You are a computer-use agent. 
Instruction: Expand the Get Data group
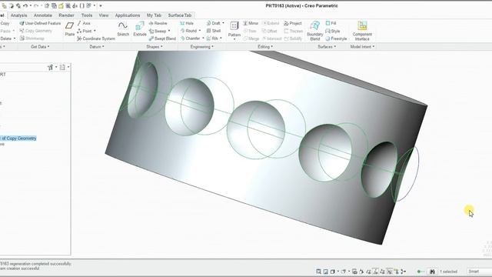tap(40, 46)
